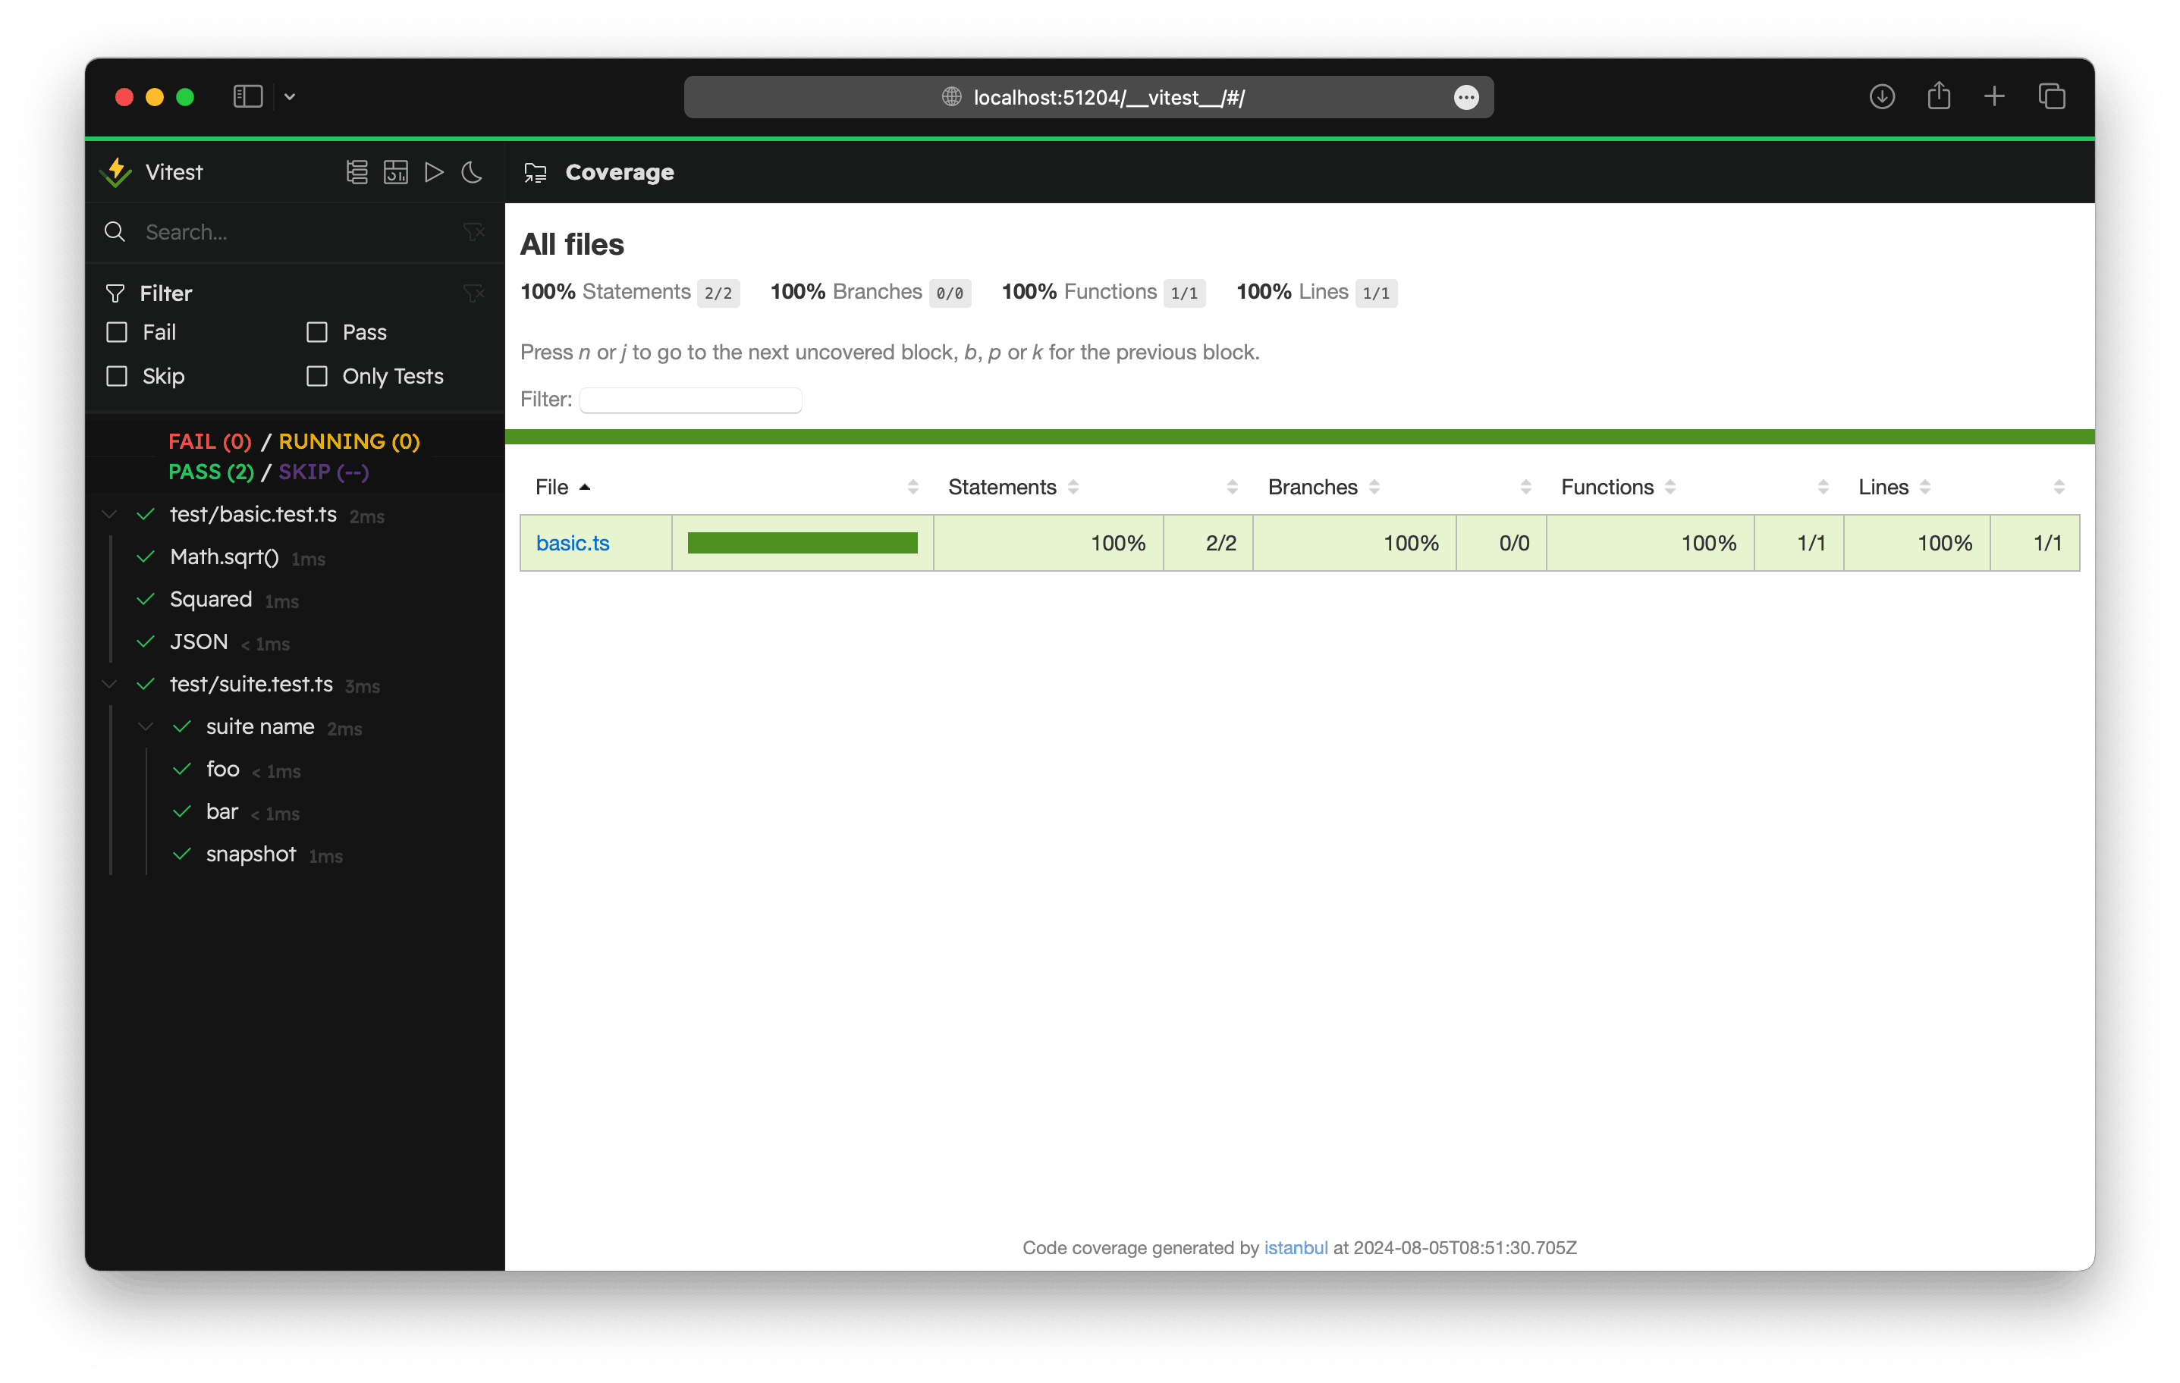Screen dimensions: 2180x1383
Task: Collapse the suite name group
Action: click(145, 726)
